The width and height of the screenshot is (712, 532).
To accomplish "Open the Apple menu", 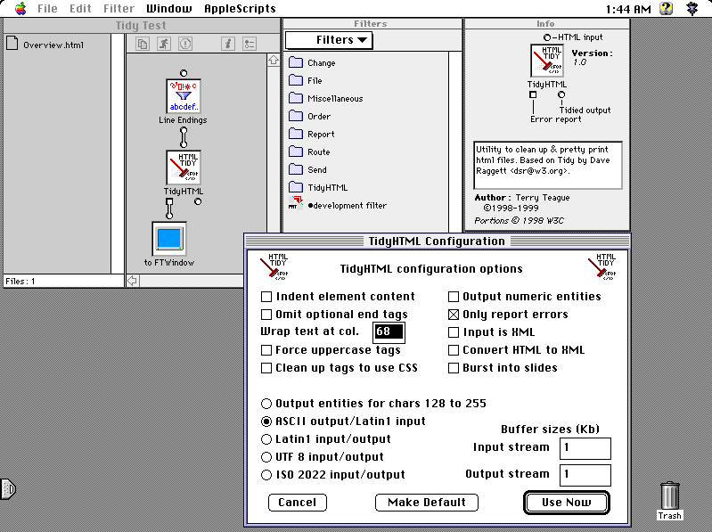I will [20, 8].
